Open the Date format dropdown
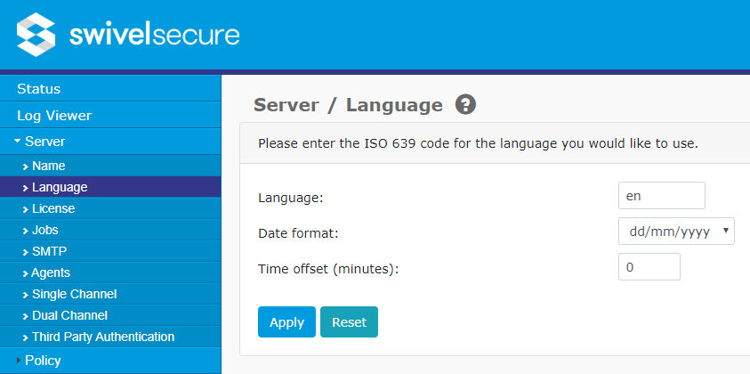 676,232
